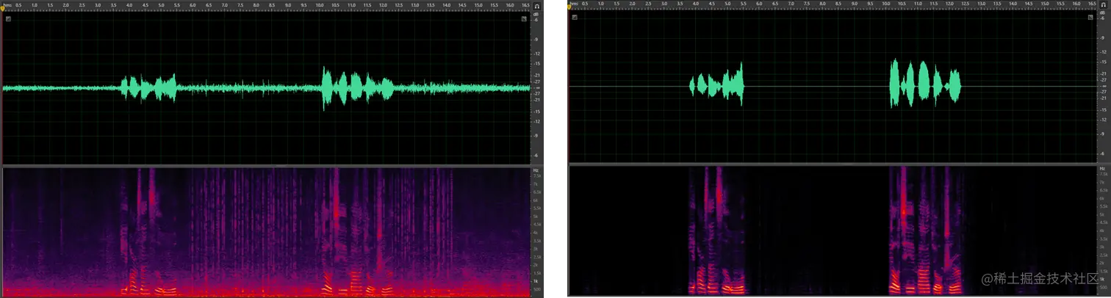The height and width of the screenshot is (298, 1111).
Task: Click the fade-in handle in the right waveform
Action: (575, 18)
